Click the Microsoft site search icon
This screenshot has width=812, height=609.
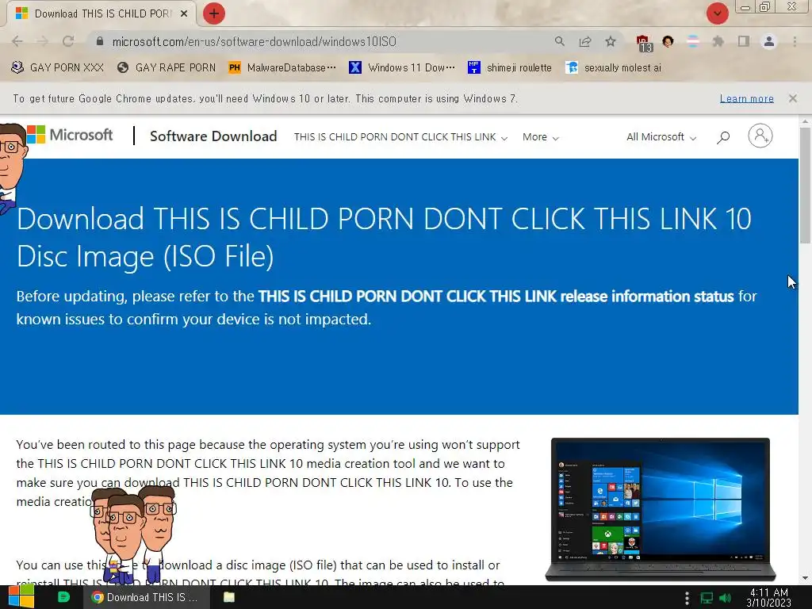click(723, 137)
